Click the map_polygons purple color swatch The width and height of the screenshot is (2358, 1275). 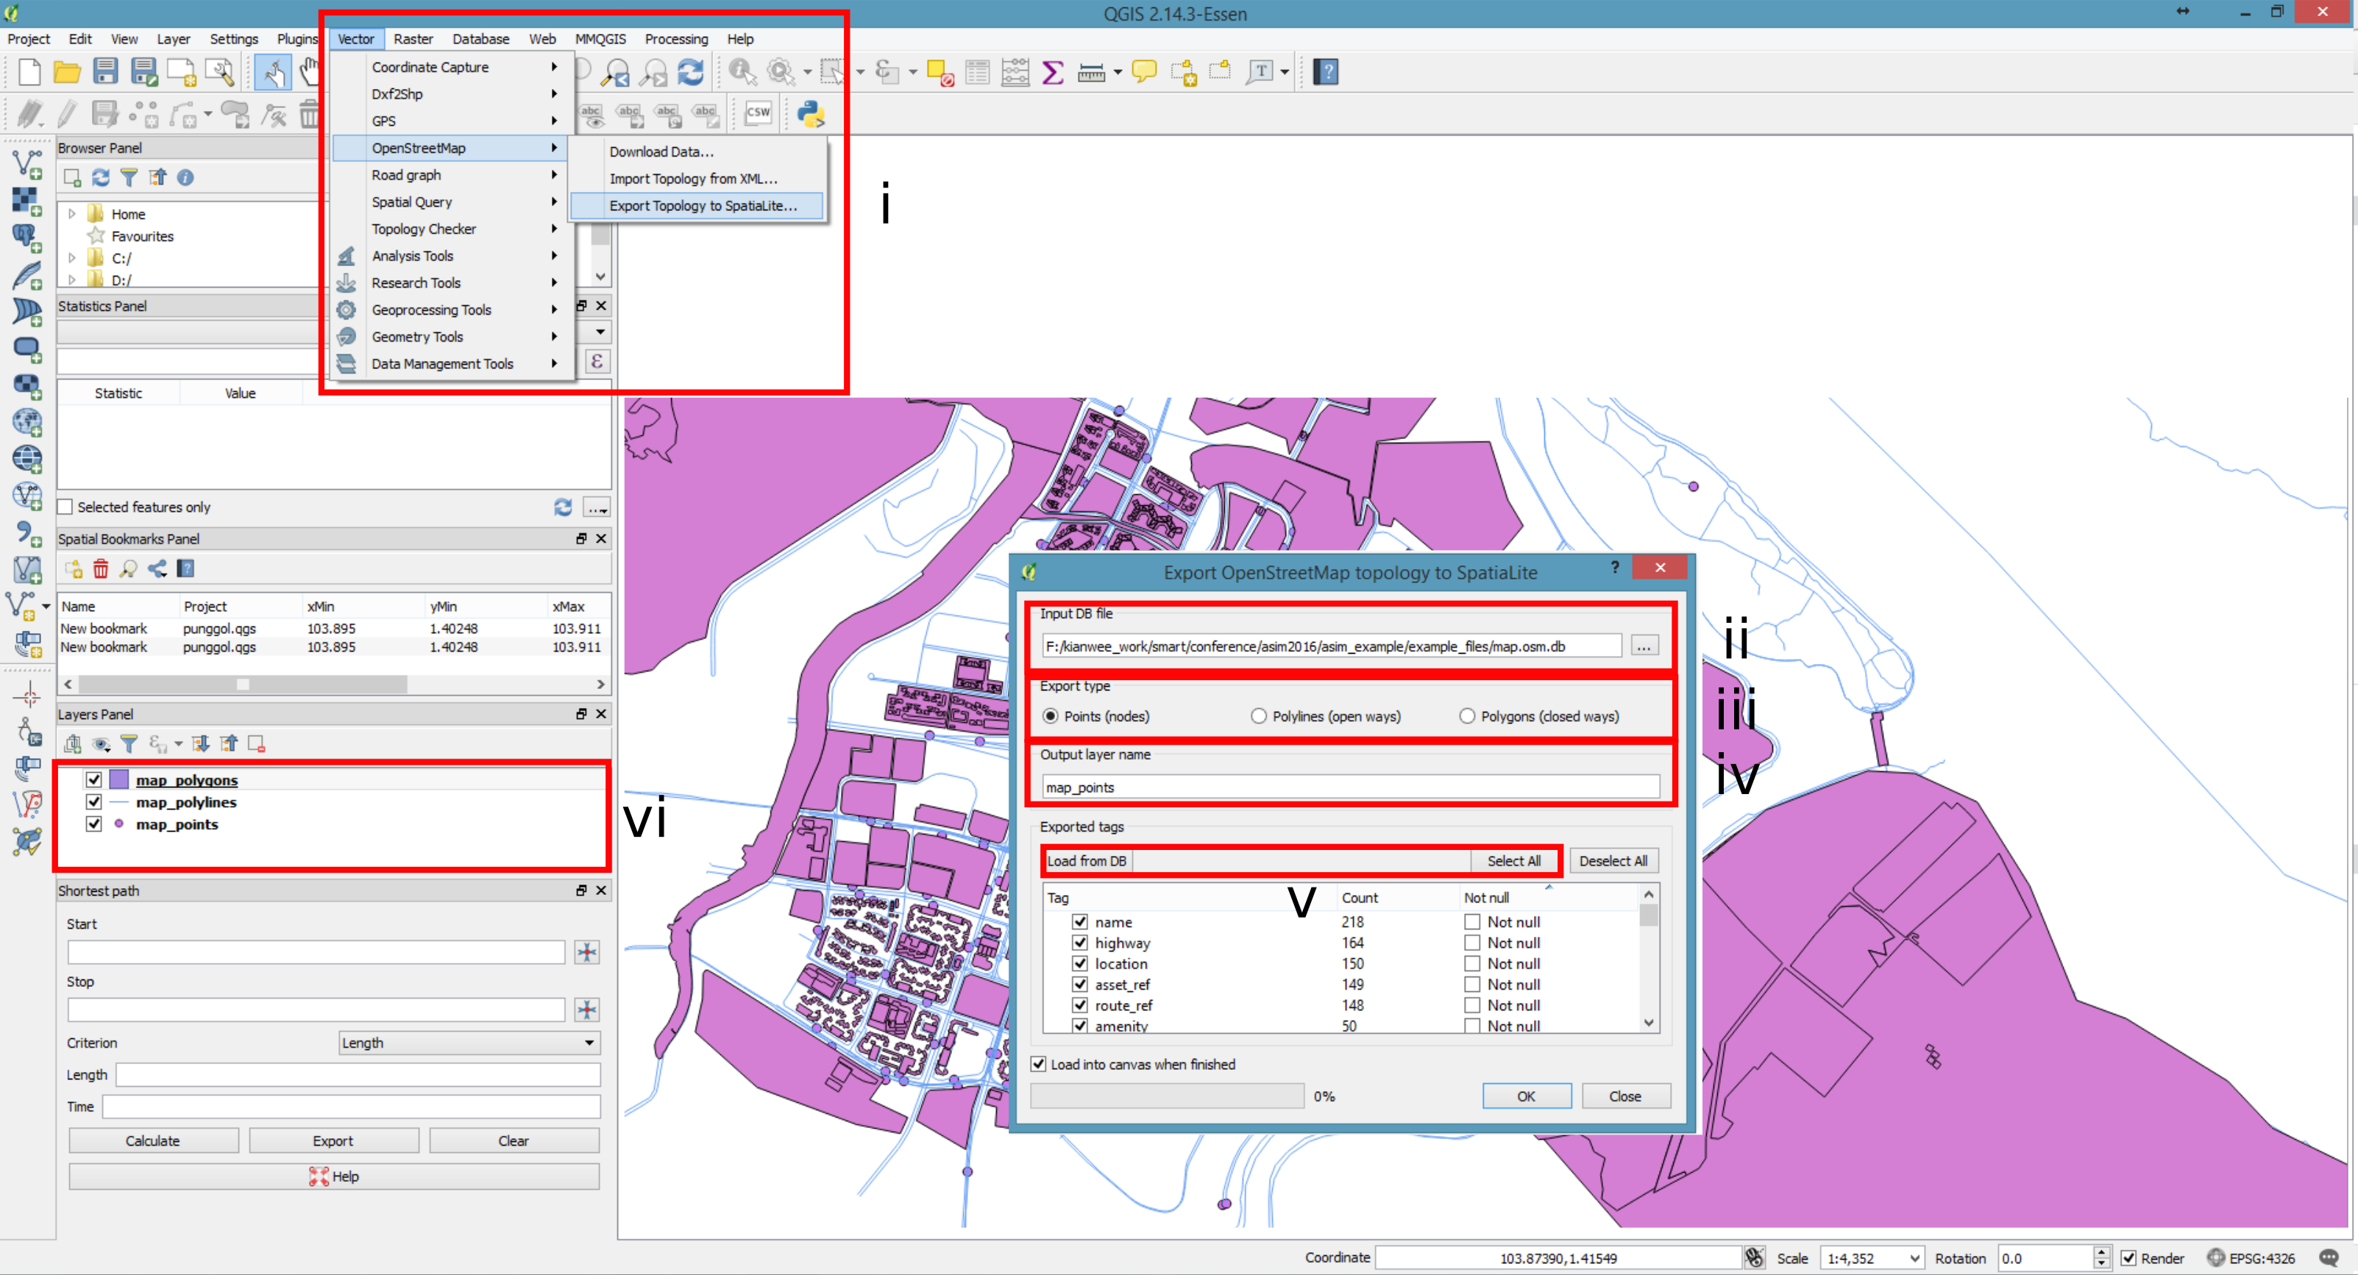click(x=119, y=779)
